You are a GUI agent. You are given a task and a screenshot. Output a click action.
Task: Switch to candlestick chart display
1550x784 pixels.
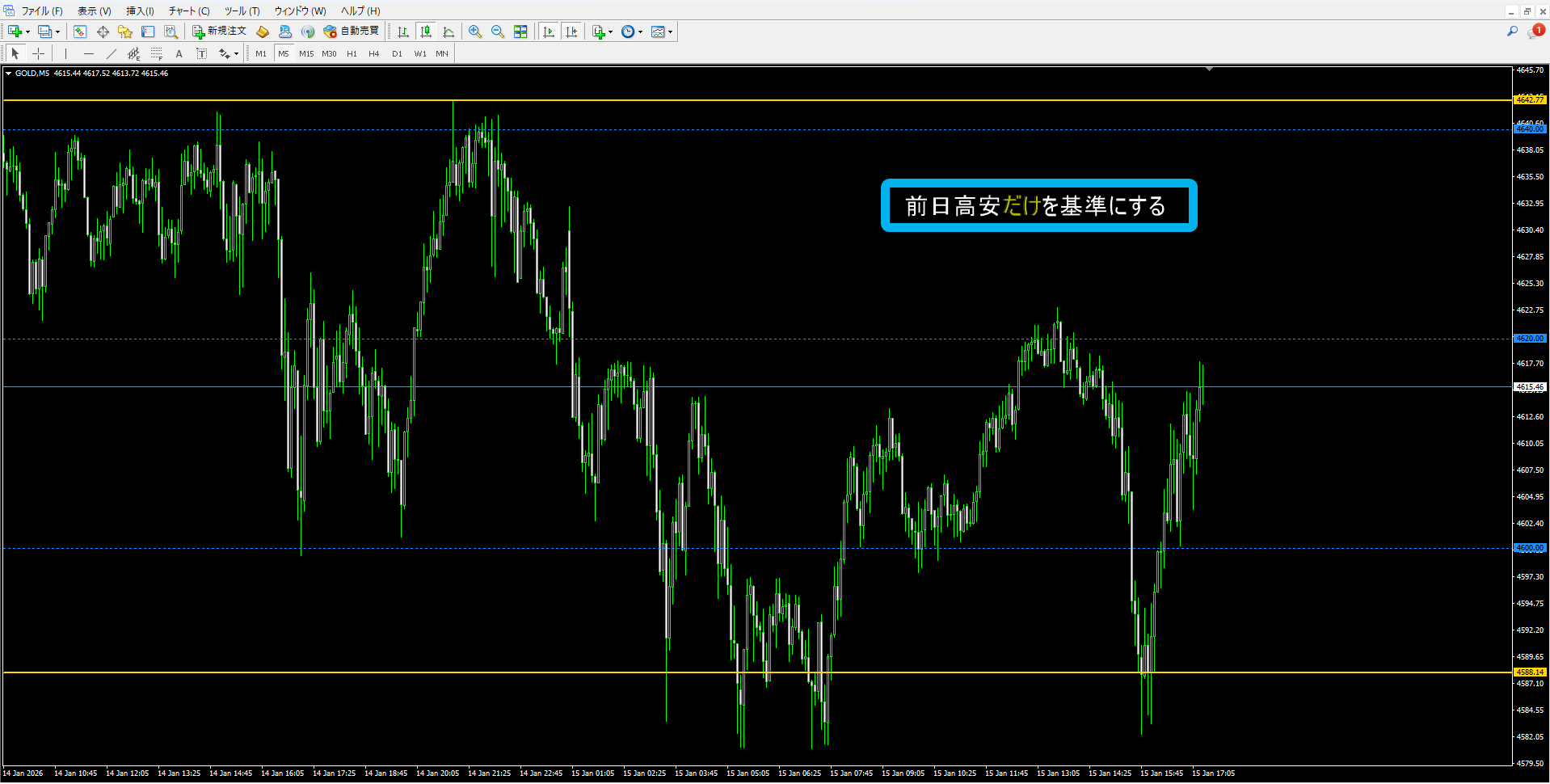tap(426, 32)
